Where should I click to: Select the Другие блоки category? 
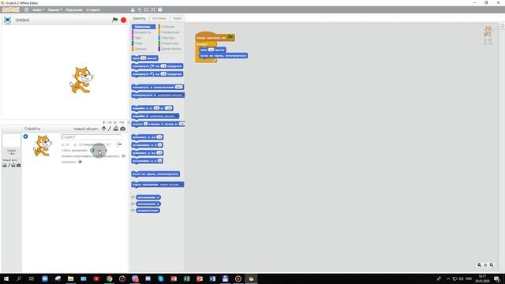tap(170, 49)
